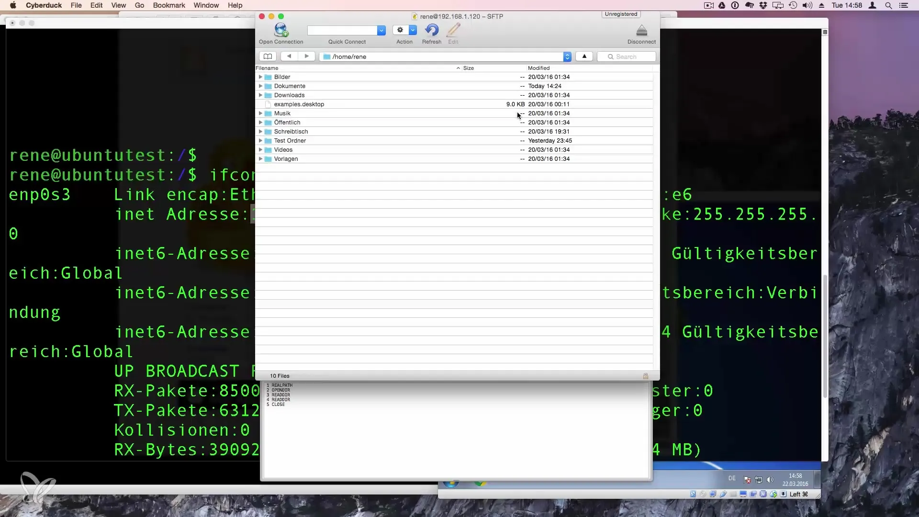Expand the Dokumente folder
The height and width of the screenshot is (517, 919).
point(260,86)
